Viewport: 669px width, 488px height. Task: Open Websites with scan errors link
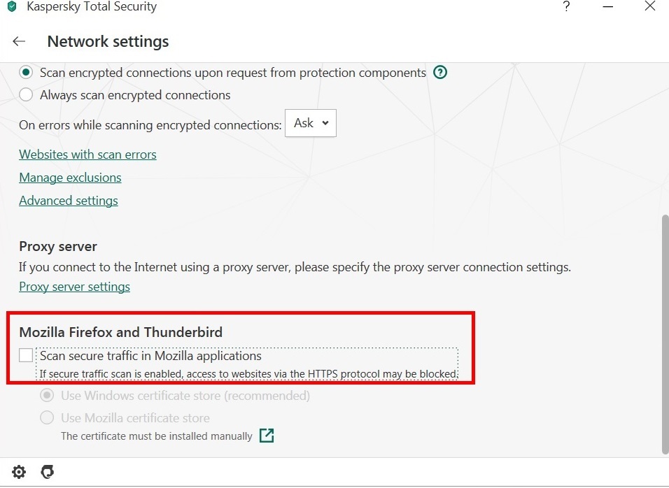click(87, 155)
